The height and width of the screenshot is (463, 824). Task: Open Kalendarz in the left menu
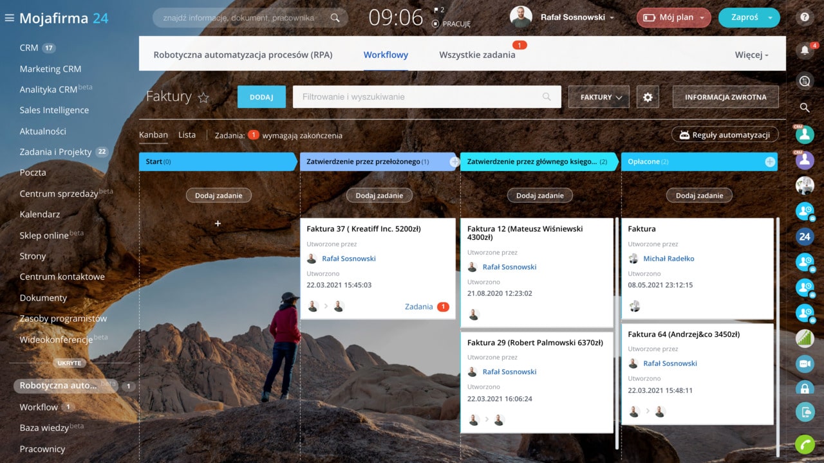pos(40,214)
